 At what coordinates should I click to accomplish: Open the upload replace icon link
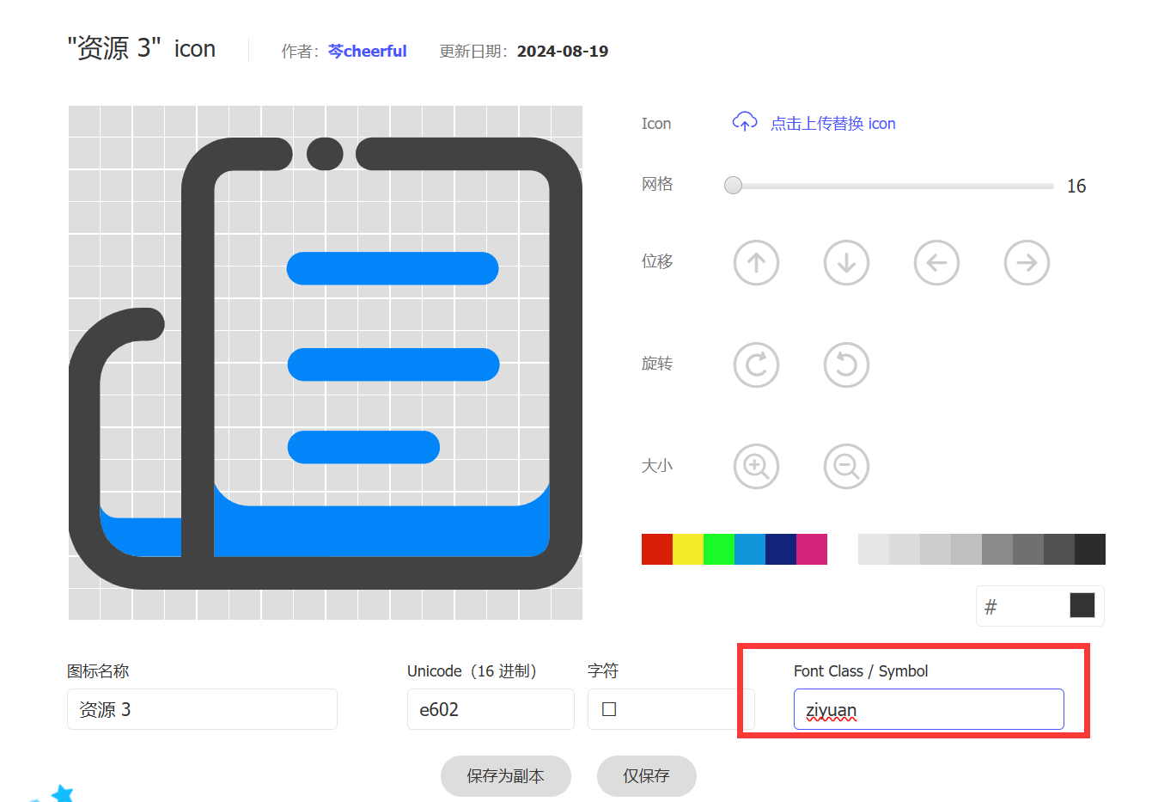pos(832,124)
